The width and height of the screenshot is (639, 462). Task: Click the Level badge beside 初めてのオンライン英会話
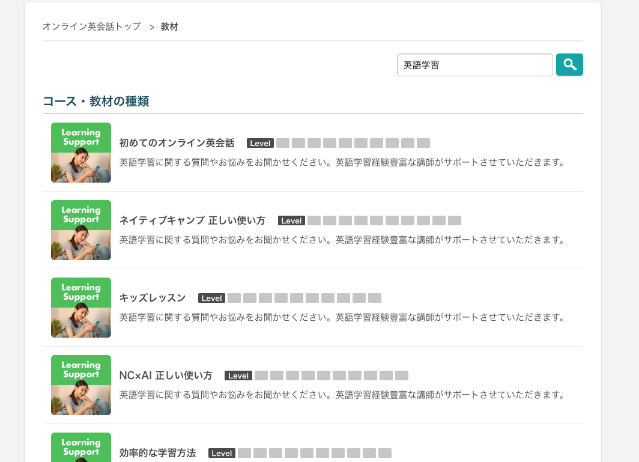point(260,143)
